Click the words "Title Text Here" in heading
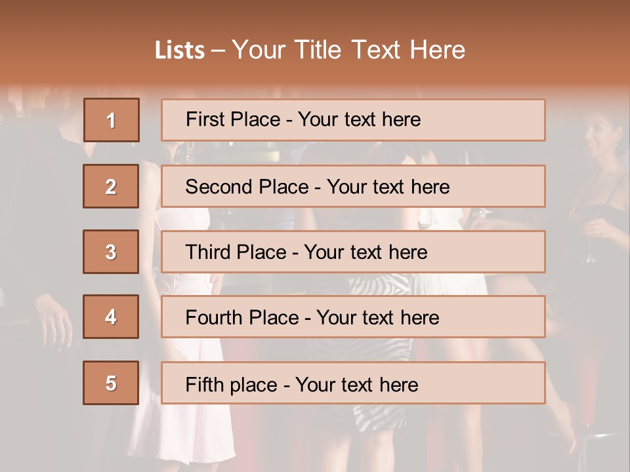The width and height of the screenshot is (630, 472). click(x=380, y=50)
